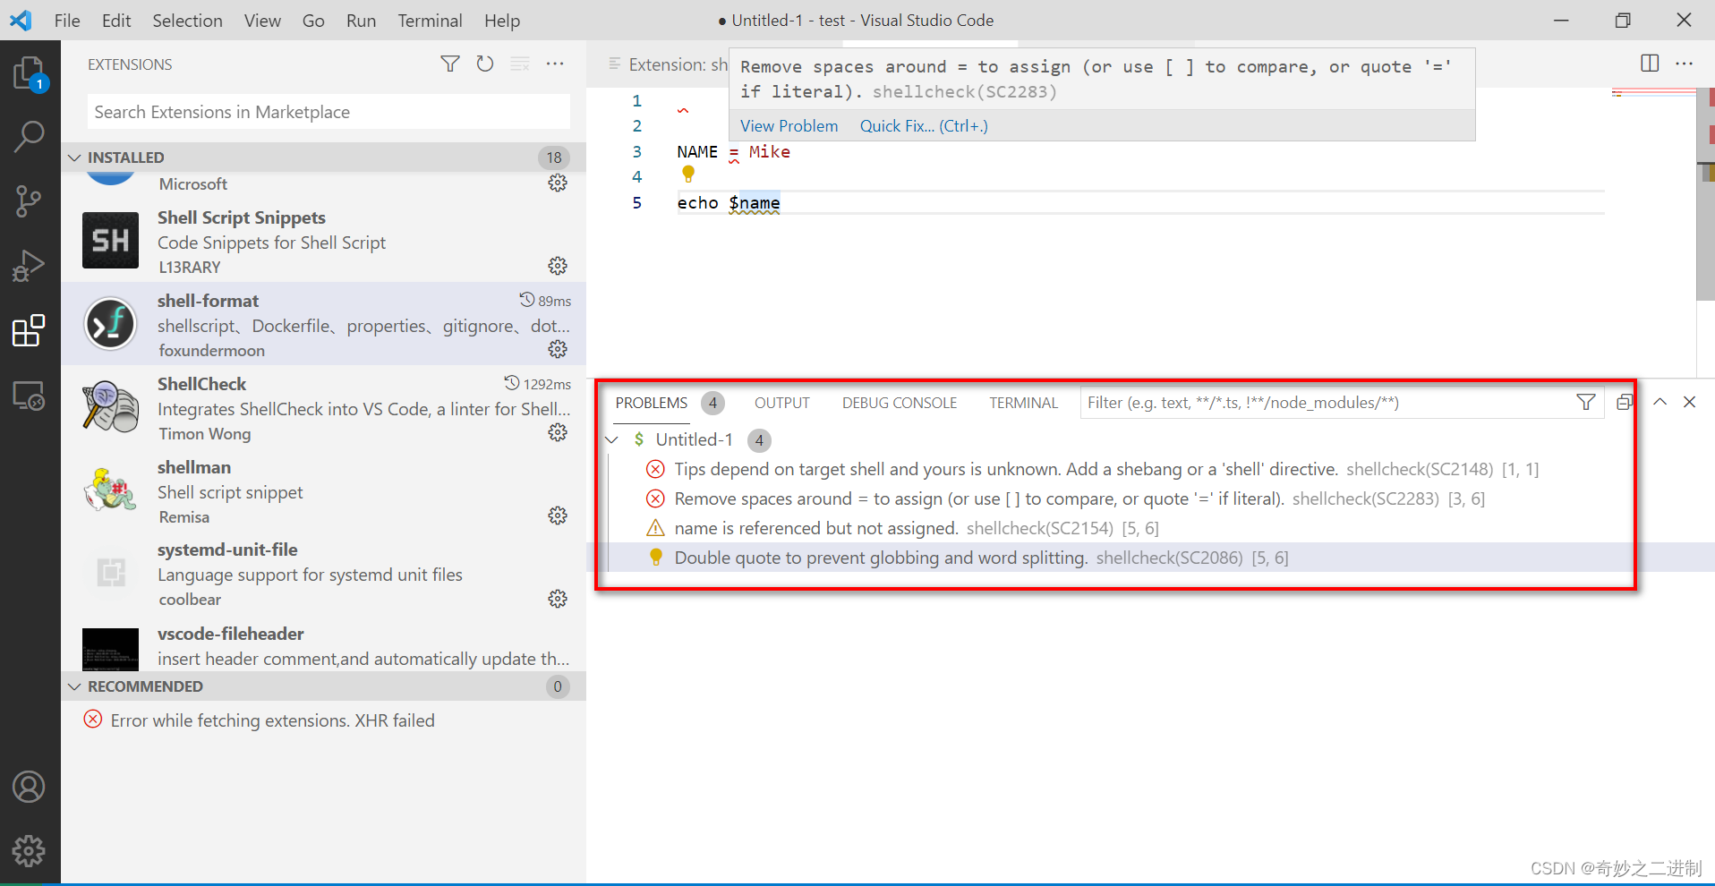This screenshot has height=886, width=1715.
Task: Open the Accounts icon in activity bar
Action: (x=30, y=786)
